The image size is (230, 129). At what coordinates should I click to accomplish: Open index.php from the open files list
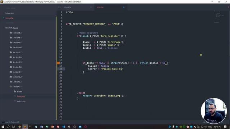[x=10, y=13]
